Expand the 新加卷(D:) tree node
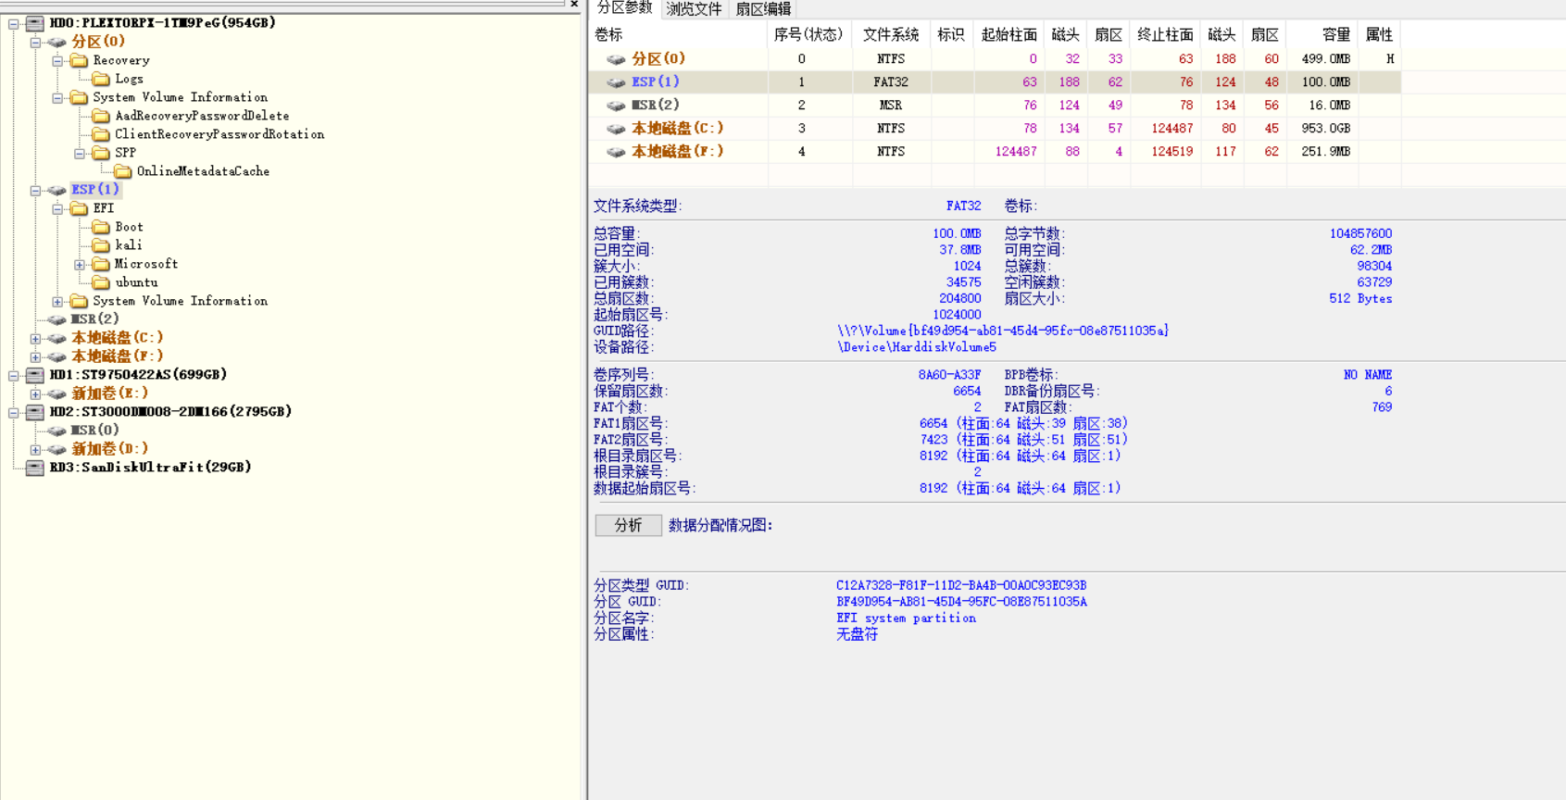This screenshot has width=1566, height=800. coord(35,449)
